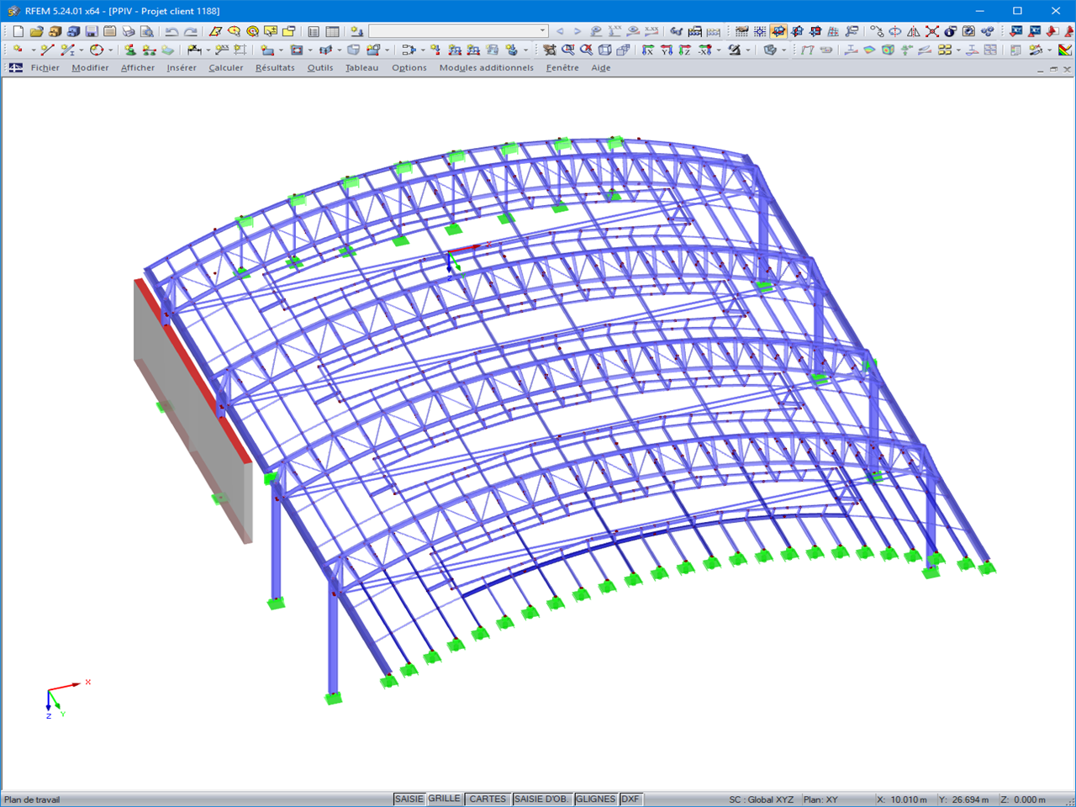Toggle GRILLE mode in the status bar
1076x807 pixels.
(444, 798)
